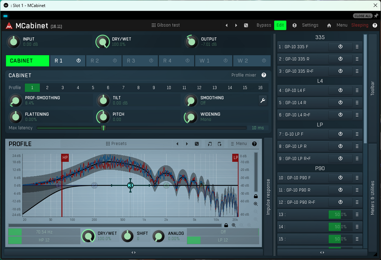This screenshot has height=260, width=381.
Task: Switch to the R 3 tab
Action: (140, 61)
